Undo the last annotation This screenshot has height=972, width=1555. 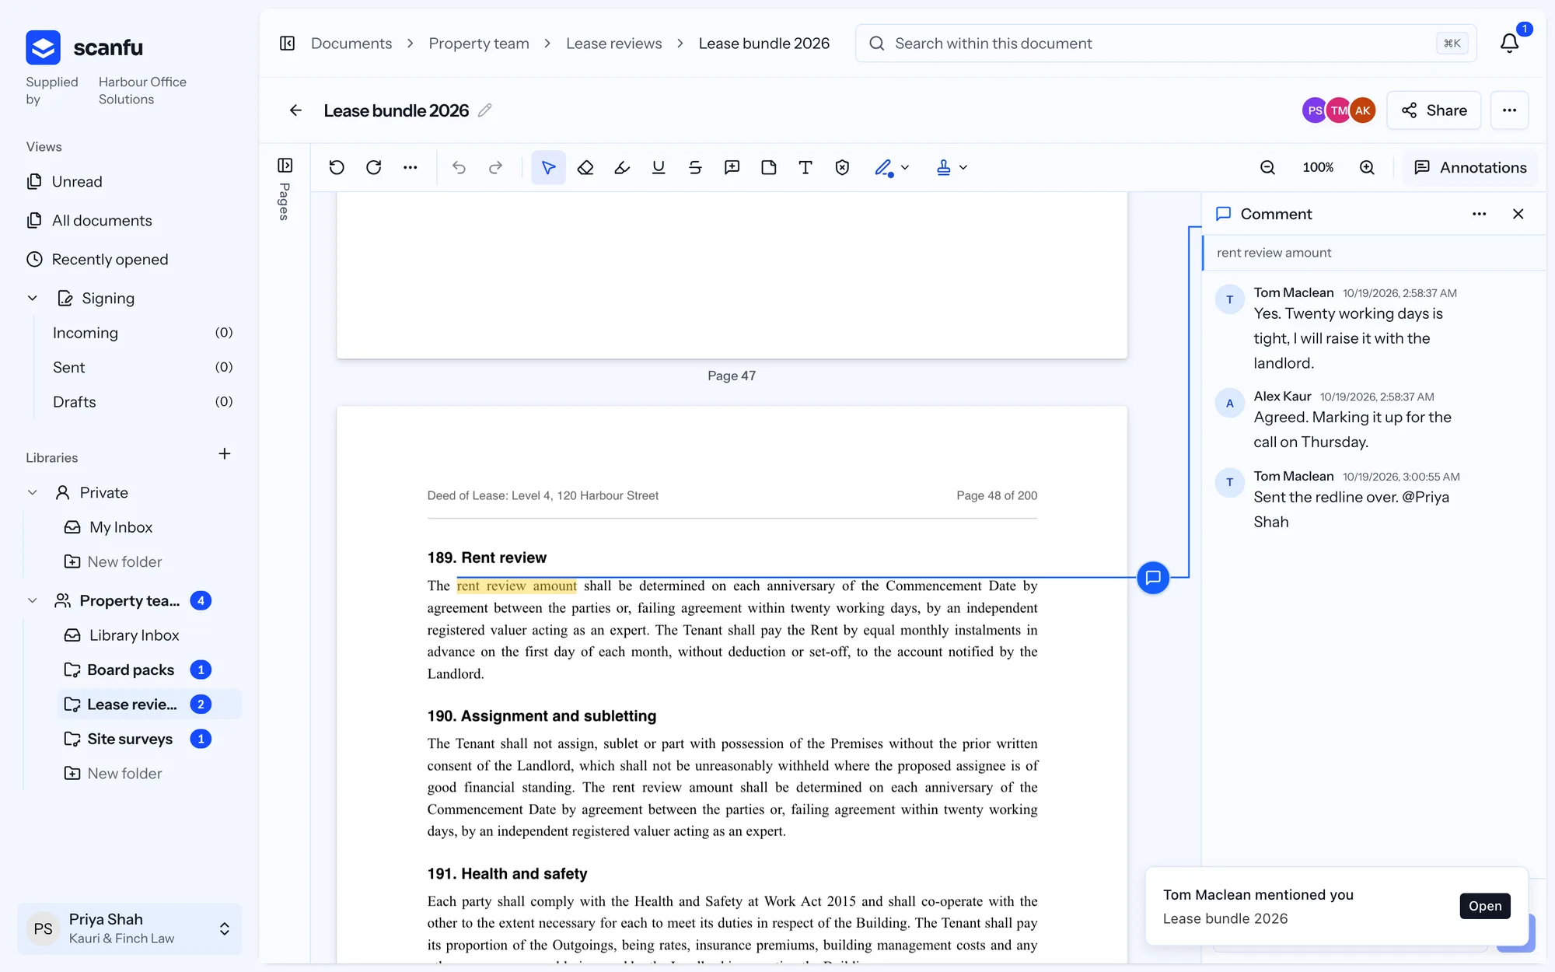pos(459,167)
